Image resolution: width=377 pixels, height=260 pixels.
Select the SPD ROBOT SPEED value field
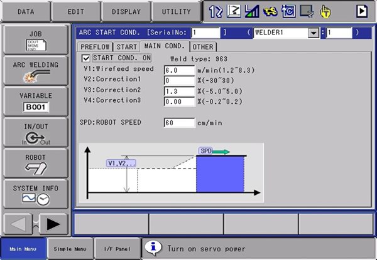coord(179,123)
